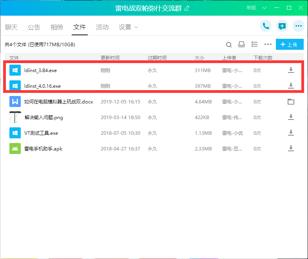Screen dimensions: 308x259
Task: Open the title bar dropdown menu arrow
Action: (x=264, y=8)
